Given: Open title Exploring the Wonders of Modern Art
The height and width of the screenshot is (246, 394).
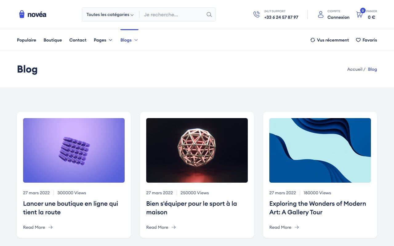Looking at the screenshot, I should click(x=318, y=208).
